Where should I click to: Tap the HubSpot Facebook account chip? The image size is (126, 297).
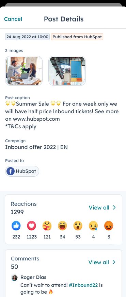[22, 171]
